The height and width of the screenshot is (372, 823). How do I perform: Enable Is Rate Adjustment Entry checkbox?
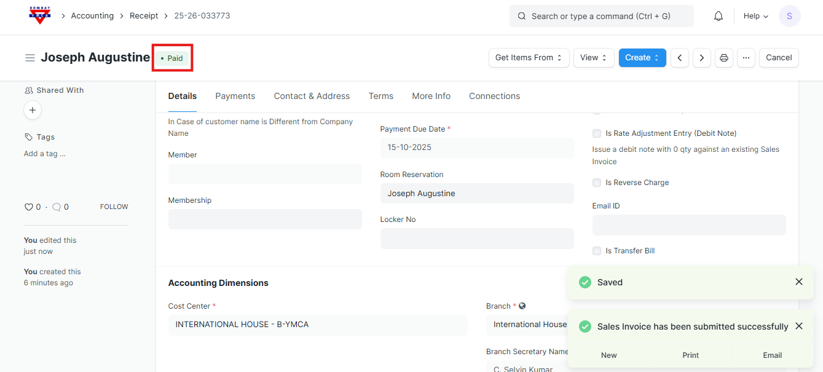click(597, 133)
